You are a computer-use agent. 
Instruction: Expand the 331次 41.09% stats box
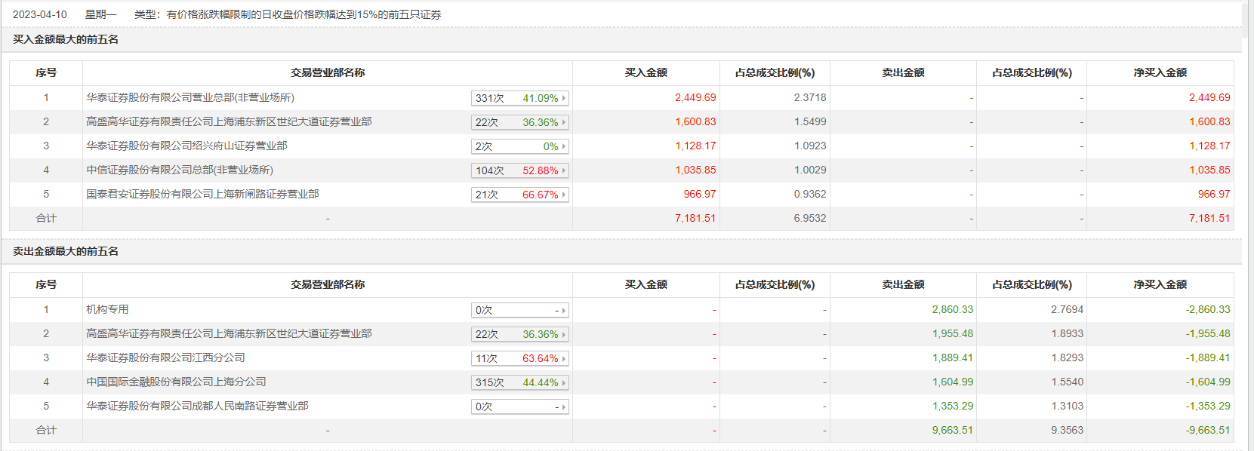tap(519, 98)
